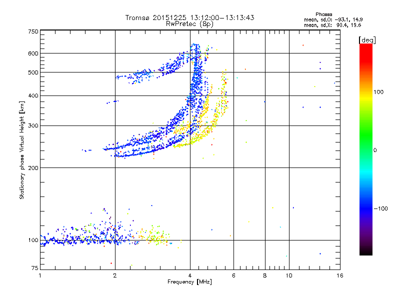
Task: Click the 'mean, sd,X: 90.4, 19.6' text
Action: (332, 25)
